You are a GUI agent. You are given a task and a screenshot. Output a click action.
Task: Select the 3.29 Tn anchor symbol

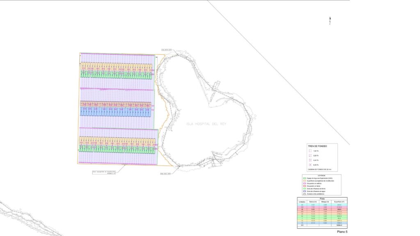click(309, 156)
